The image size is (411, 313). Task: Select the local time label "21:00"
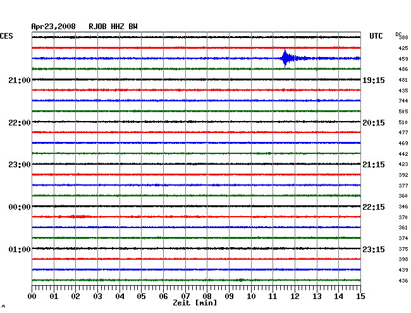click(20, 80)
